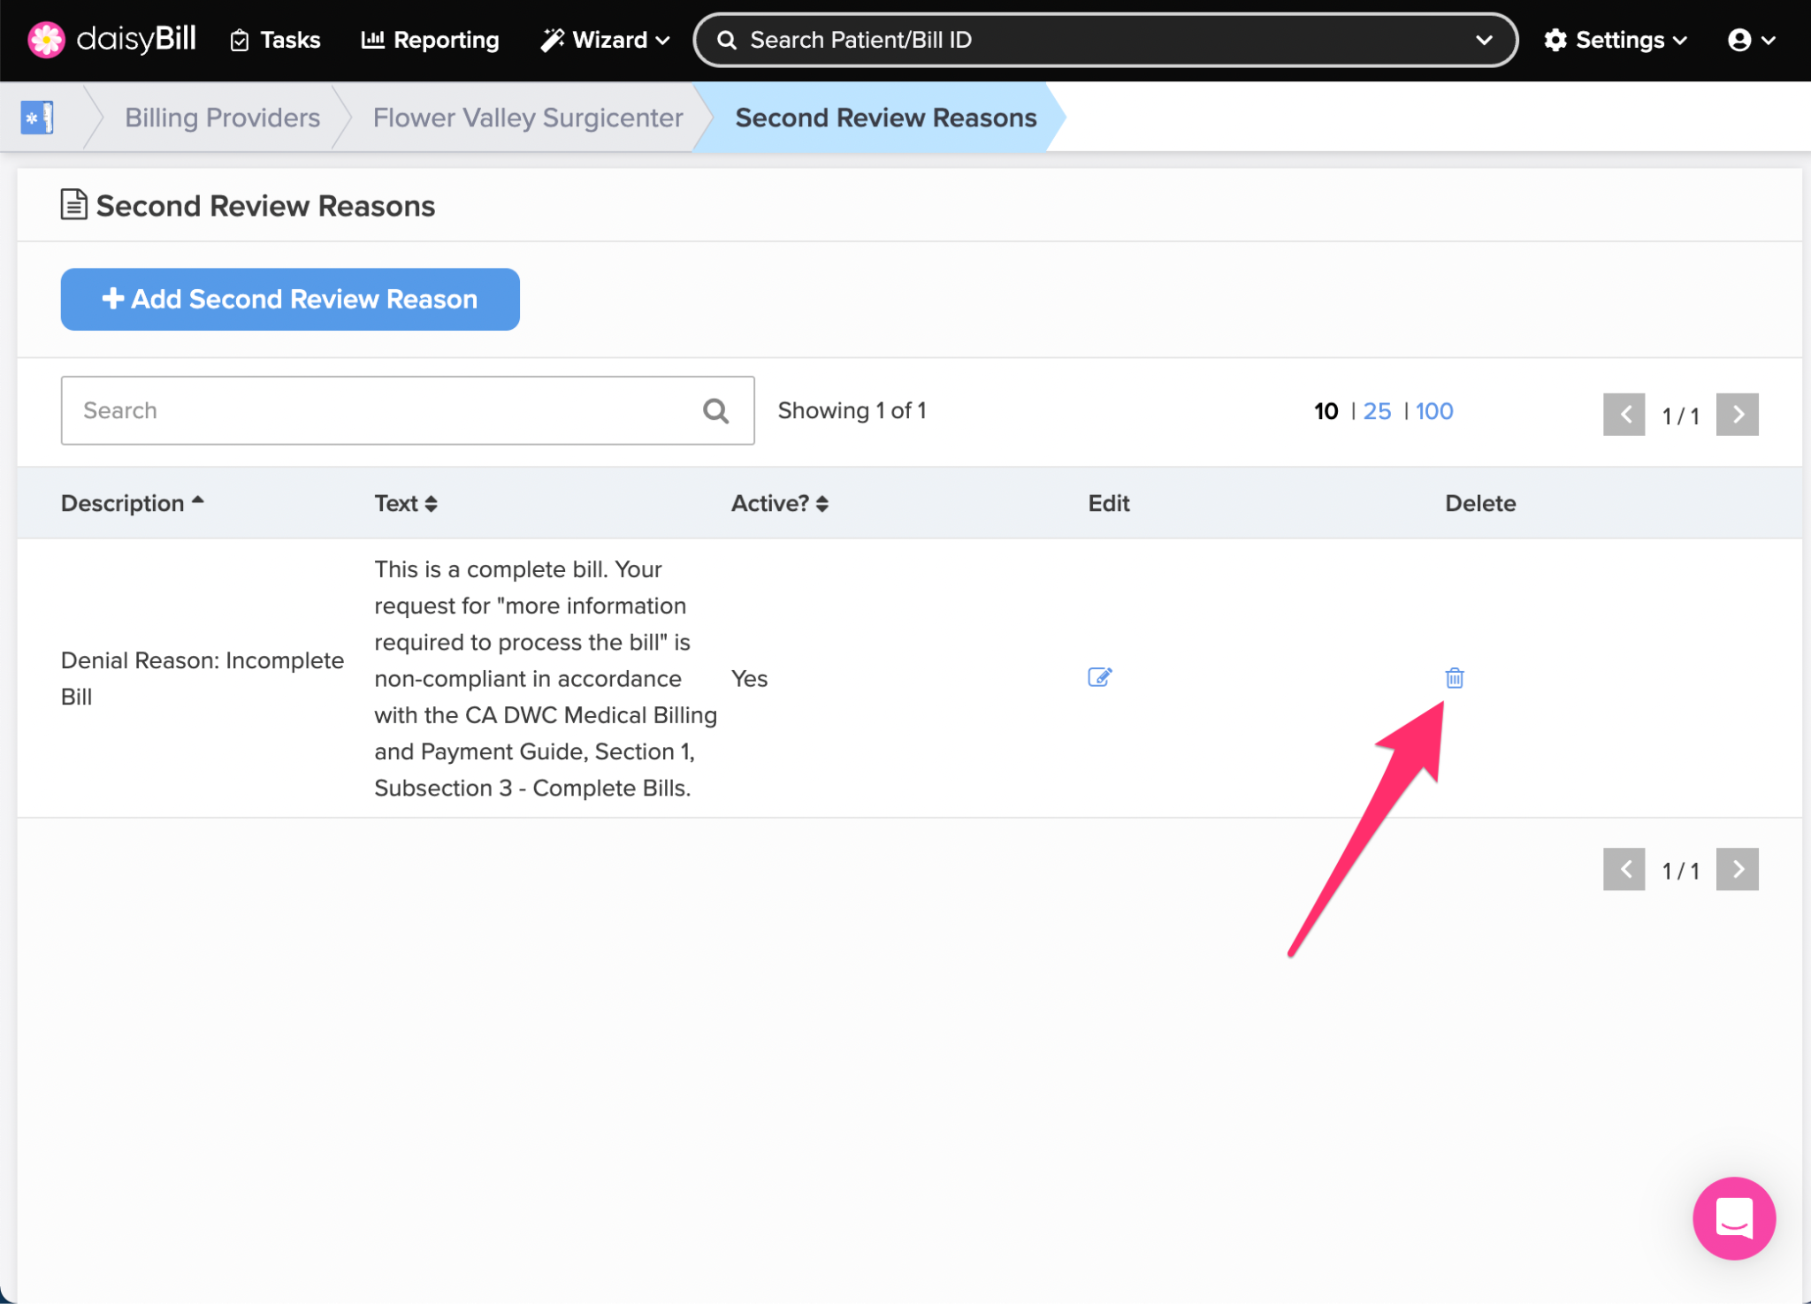Click into the Second Review Reasons Search field
Viewport: 1811px width, 1304px height.
tap(380, 411)
